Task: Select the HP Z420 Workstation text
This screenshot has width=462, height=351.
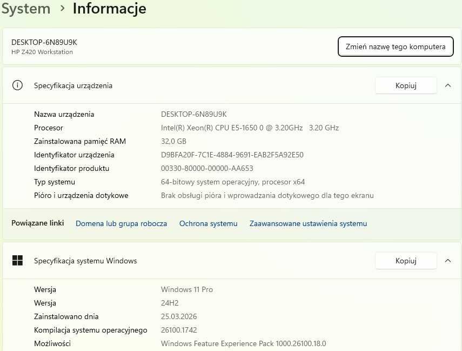Action: 42,52
